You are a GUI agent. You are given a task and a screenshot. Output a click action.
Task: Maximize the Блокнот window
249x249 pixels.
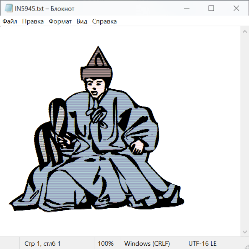(x=211, y=9)
